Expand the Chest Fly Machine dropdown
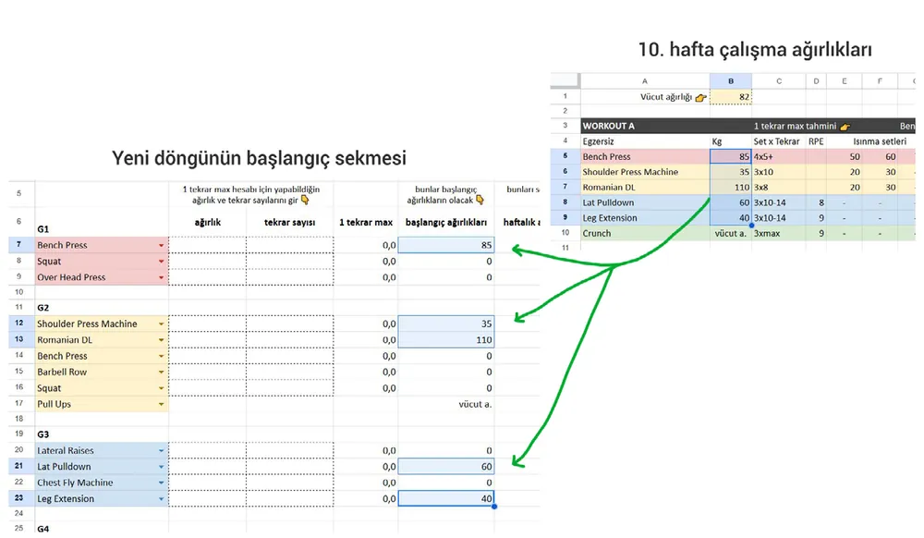This screenshot has height=538, width=924. (x=161, y=483)
